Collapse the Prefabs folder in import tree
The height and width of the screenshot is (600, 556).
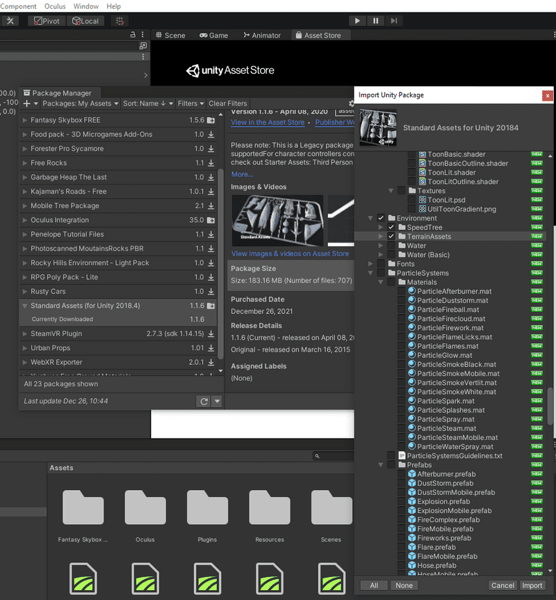tap(381, 465)
